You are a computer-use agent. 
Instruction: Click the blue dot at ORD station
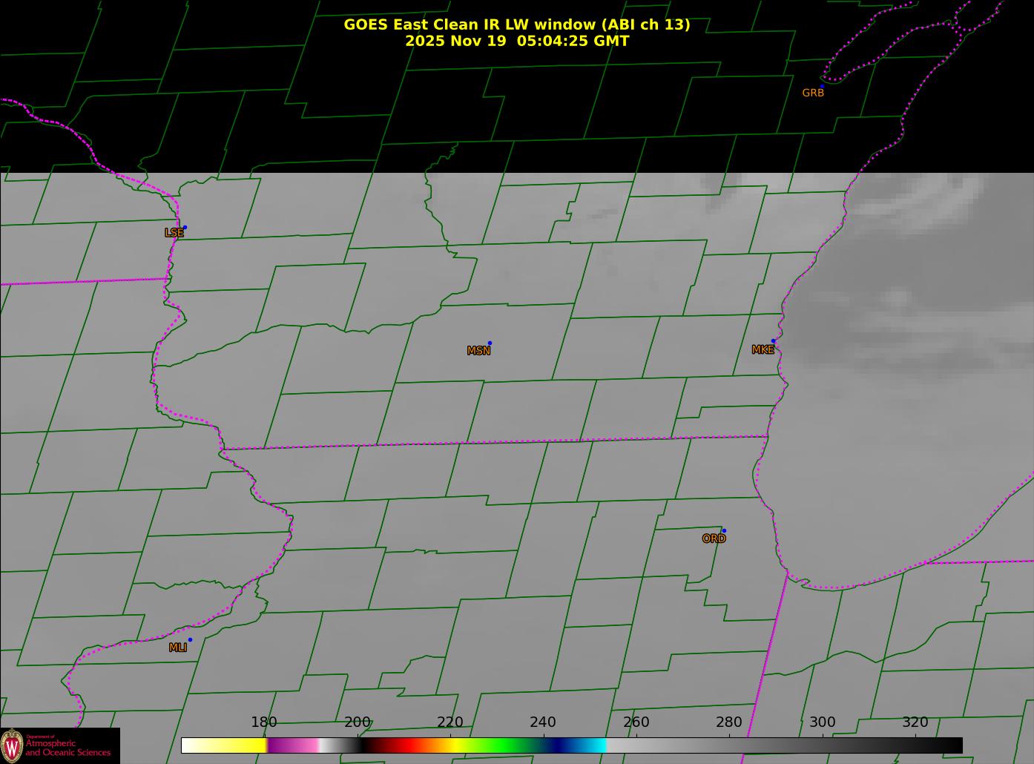coord(724,531)
